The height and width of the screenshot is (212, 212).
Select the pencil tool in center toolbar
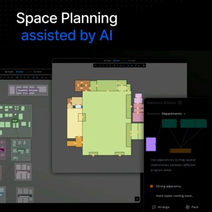tap(136, 66)
